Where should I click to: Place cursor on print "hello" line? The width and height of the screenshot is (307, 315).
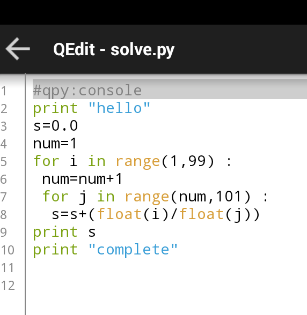(x=91, y=108)
